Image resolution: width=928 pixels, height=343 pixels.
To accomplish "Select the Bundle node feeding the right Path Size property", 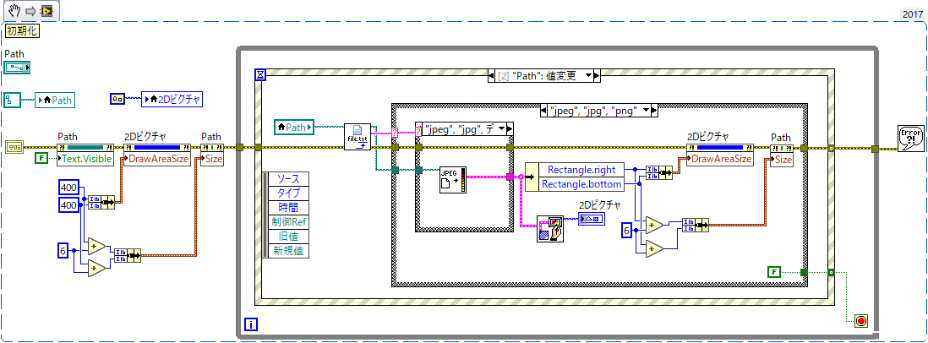I will (696, 225).
